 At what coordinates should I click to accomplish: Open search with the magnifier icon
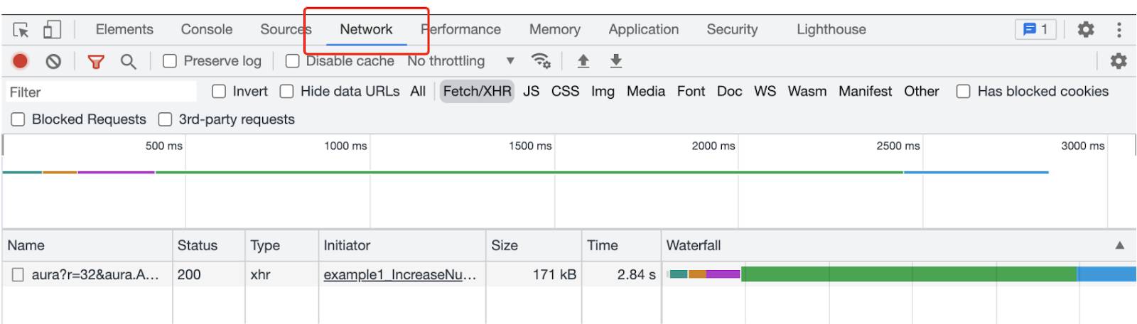click(x=128, y=62)
